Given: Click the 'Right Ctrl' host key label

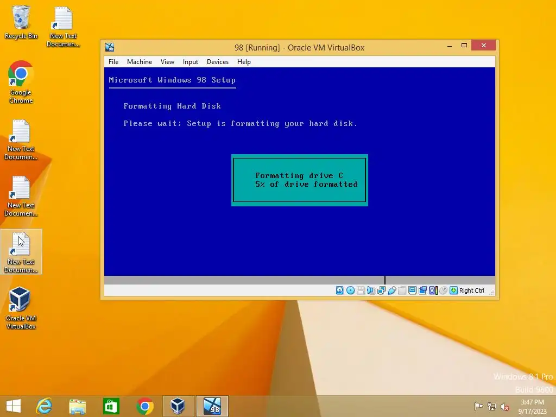Looking at the screenshot, I should click(x=472, y=290).
